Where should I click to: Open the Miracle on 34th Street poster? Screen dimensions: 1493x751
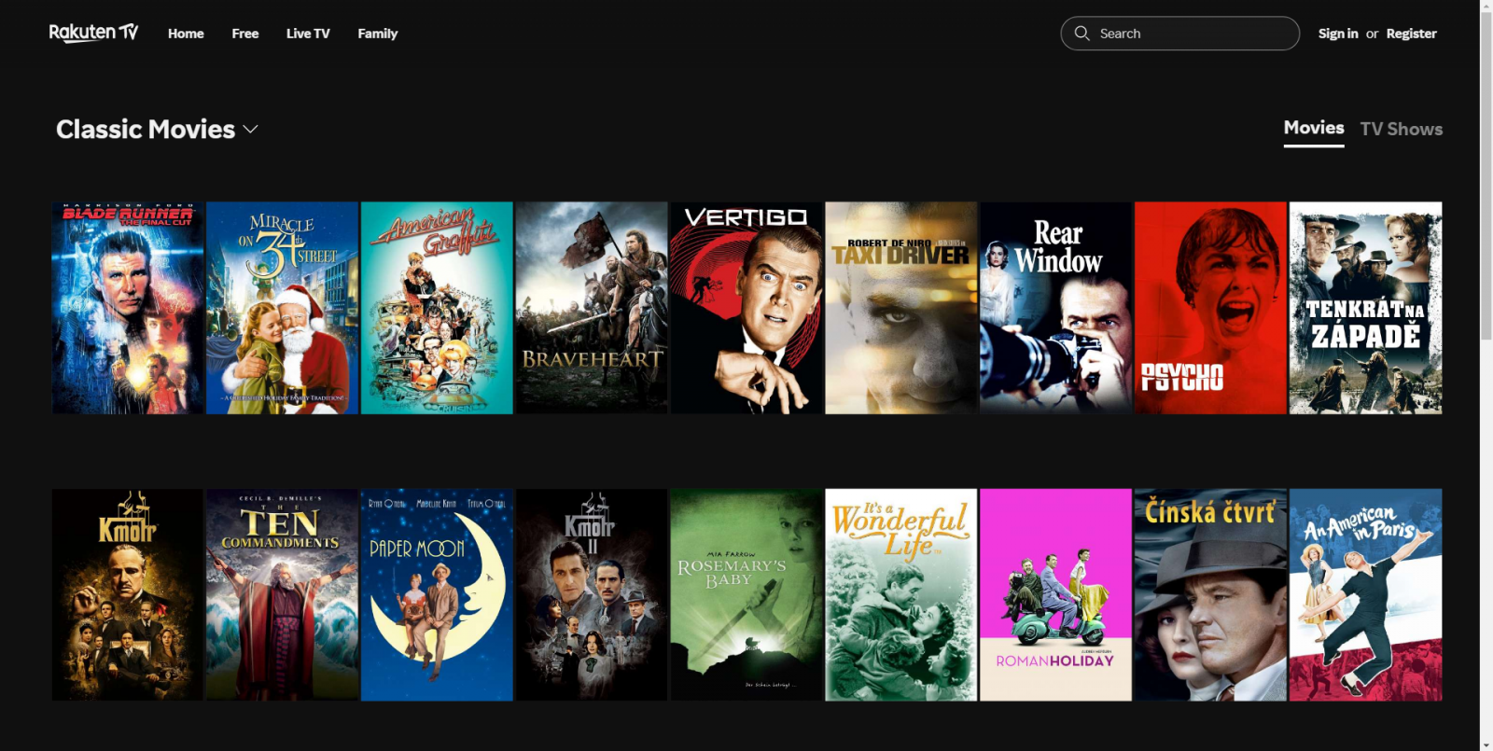282,308
